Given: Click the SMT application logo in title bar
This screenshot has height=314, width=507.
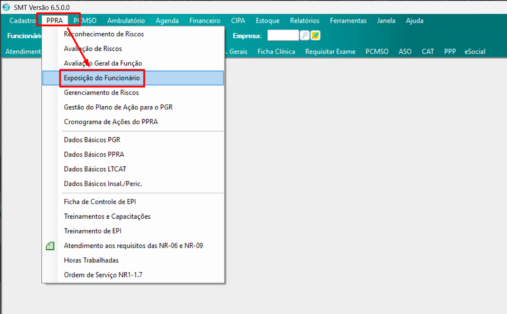Looking at the screenshot, I should click(x=6, y=7).
